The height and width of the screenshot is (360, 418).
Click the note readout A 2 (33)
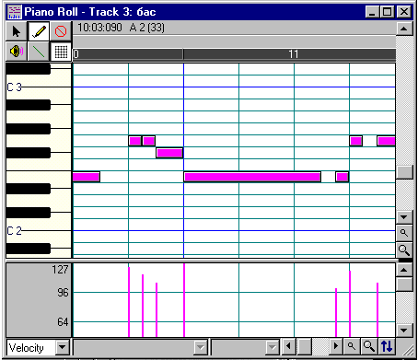(147, 28)
